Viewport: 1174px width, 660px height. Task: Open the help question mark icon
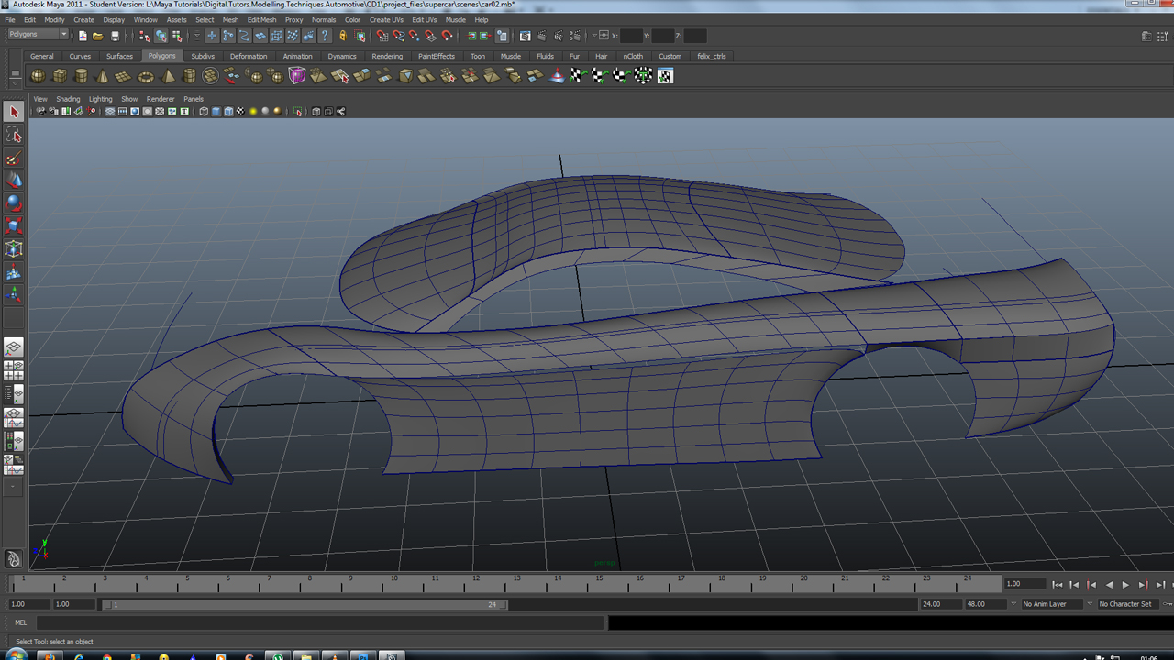[x=325, y=36]
